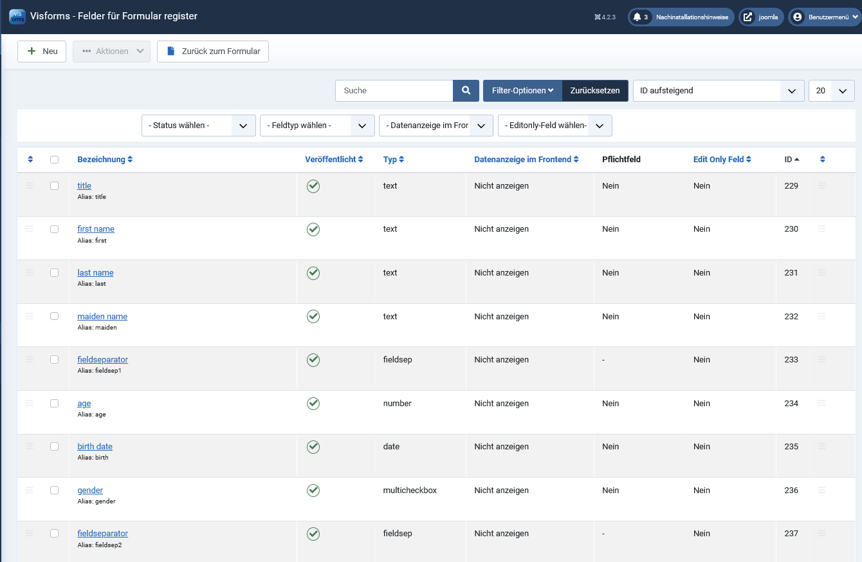
Task: Open the Status wählen dropdown
Action: 198,126
